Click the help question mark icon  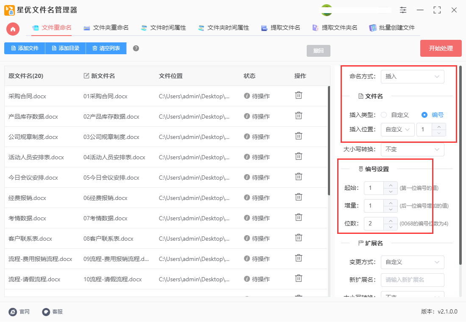[136, 48]
